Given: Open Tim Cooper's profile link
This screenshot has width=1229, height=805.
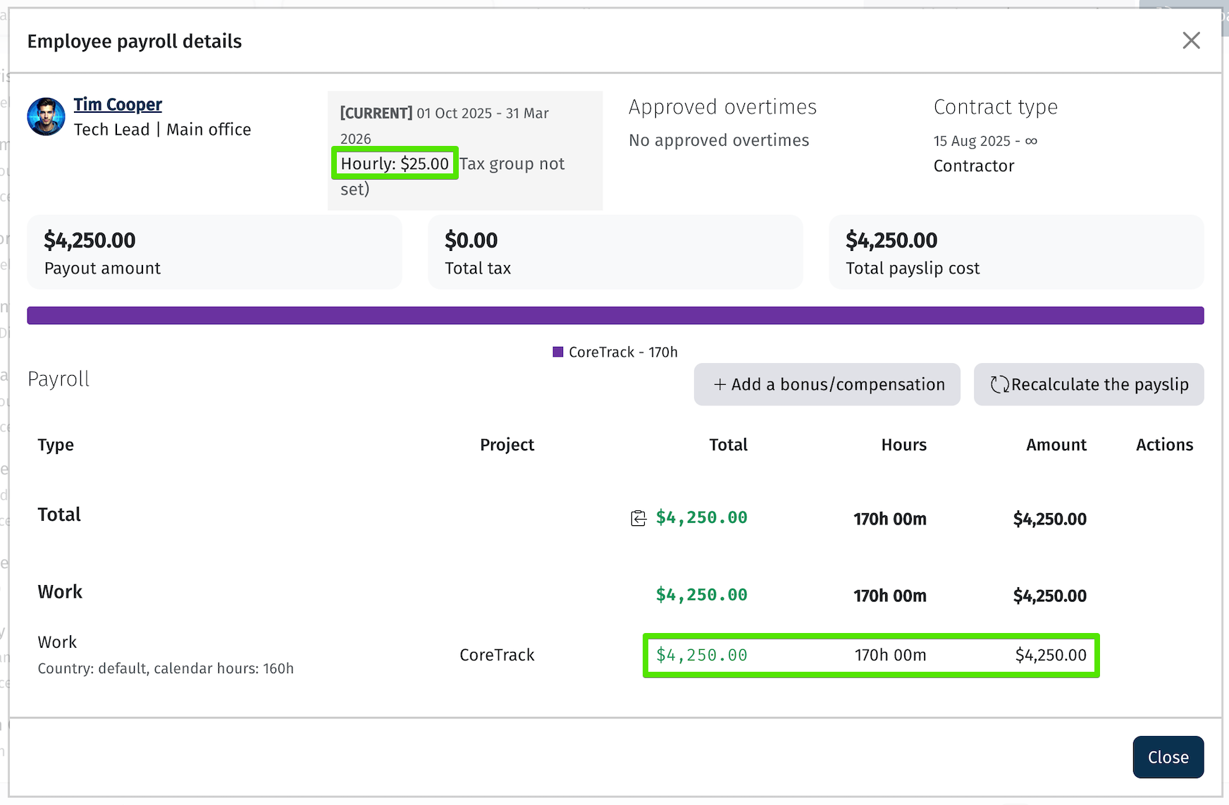Looking at the screenshot, I should pyautogui.click(x=118, y=104).
